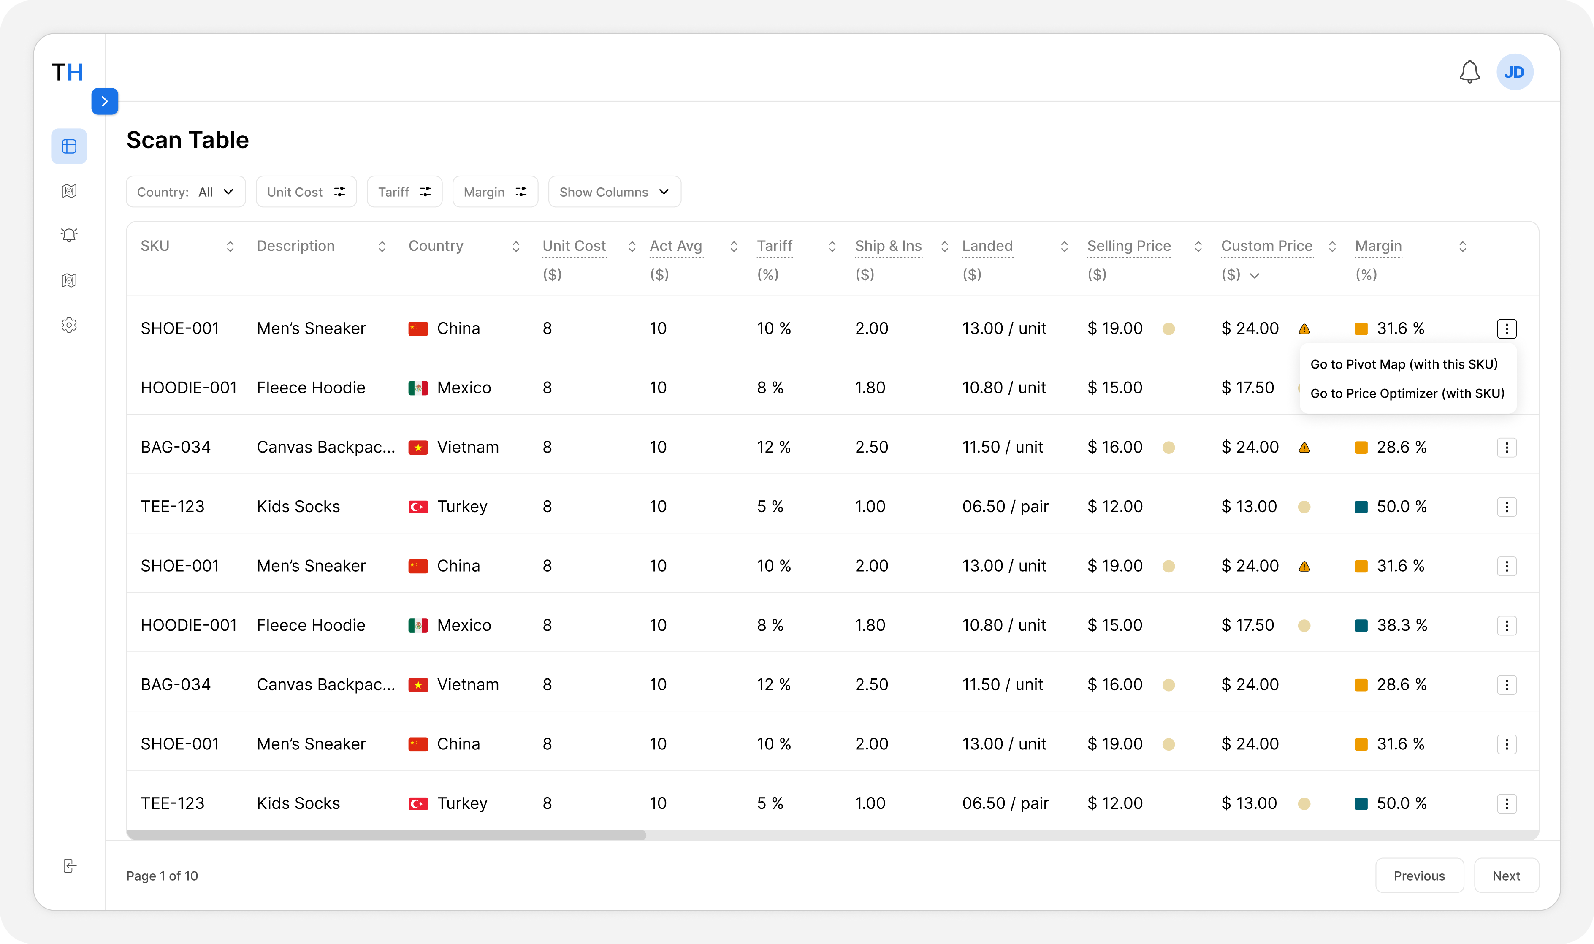Image resolution: width=1594 pixels, height=944 pixels.
Task: Open the alerts siren sidebar icon
Action: 69,235
